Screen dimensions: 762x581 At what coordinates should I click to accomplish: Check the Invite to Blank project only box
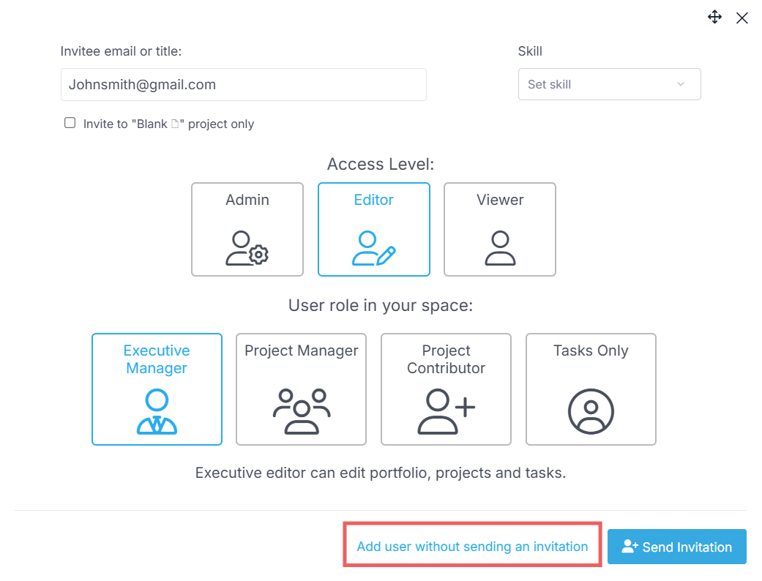[x=70, y=123]
